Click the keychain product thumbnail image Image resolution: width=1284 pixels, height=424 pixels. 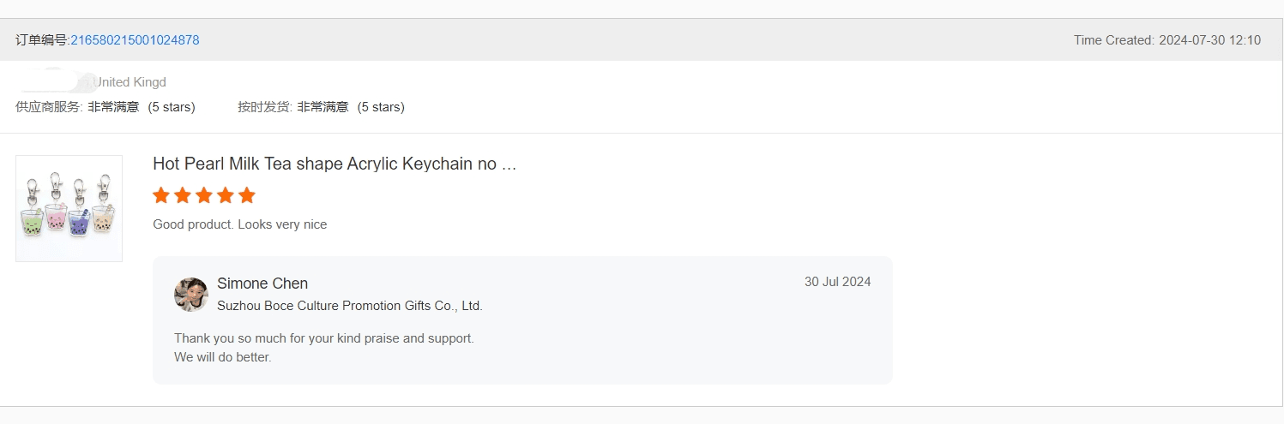69,208
